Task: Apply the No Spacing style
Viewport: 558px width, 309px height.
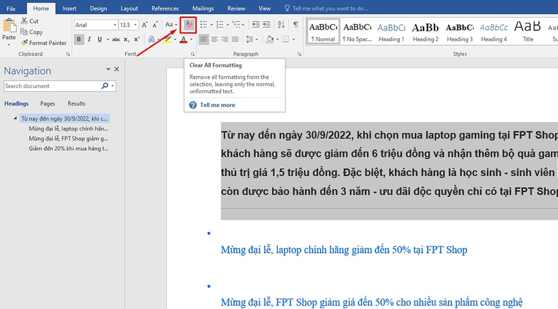Action: (x=357, y=32)
